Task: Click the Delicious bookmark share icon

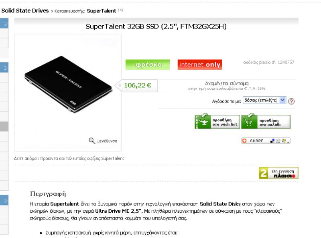Action: [x=272, y=141]
